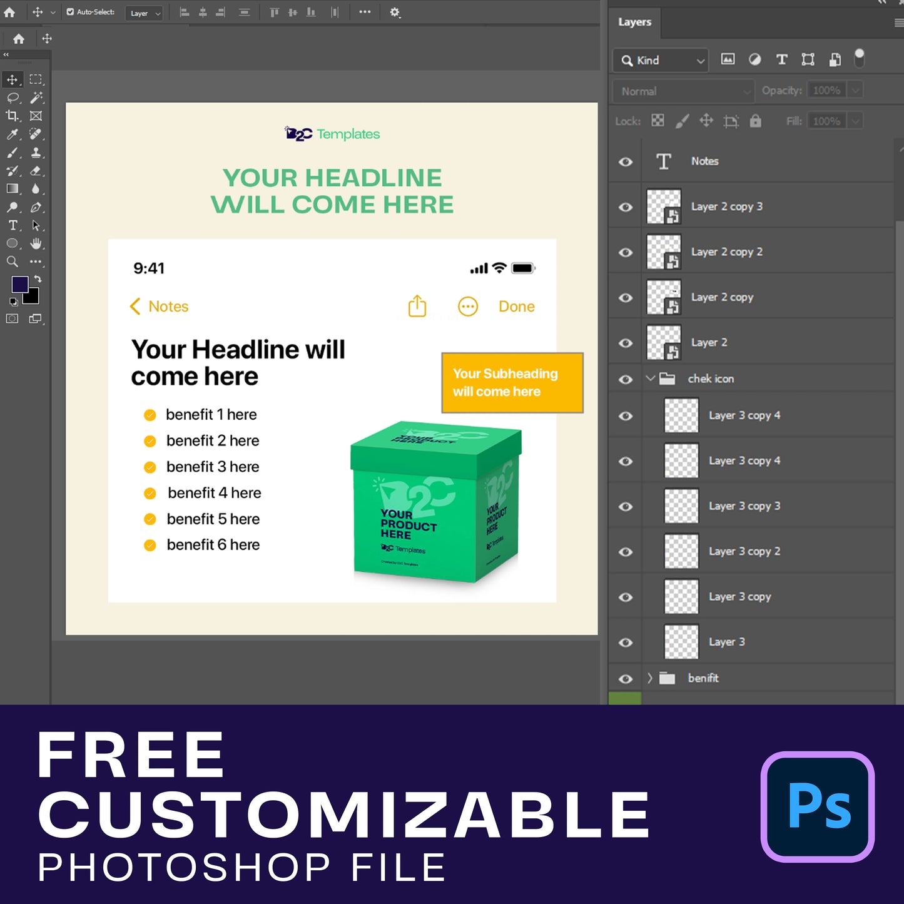Turn off the layer filtering switch
The height and width of the screenshot is (904, 904).
(x=860, y=58)
